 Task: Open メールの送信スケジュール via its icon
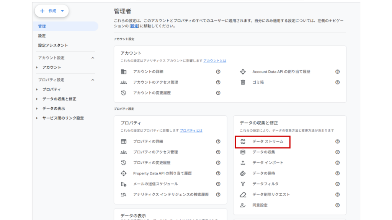pos(123,184)
